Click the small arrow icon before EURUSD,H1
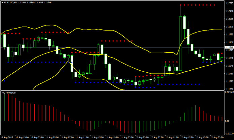The width and height of the screenshot is (234, 140). [x=2, y=3]
